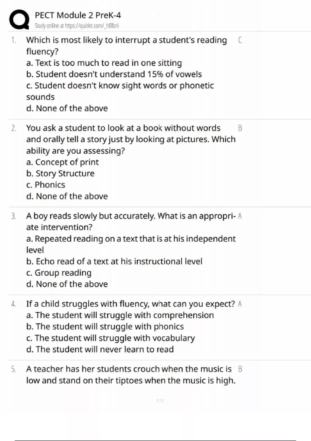Choose 'Student doesn't understand 15% of vowels'
Image resolution: width=311 pixels, height=441 pixels.
tap(114, 74)
